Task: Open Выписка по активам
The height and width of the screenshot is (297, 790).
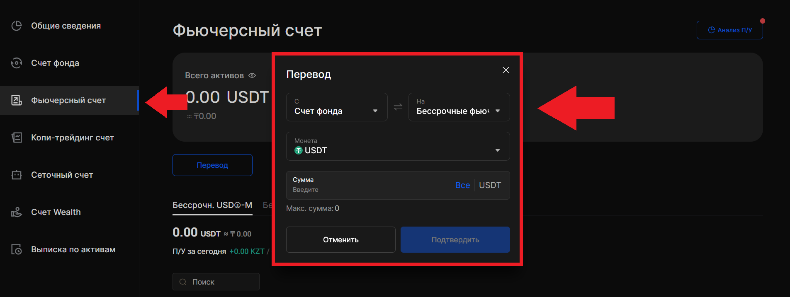Action: point(69,249)
